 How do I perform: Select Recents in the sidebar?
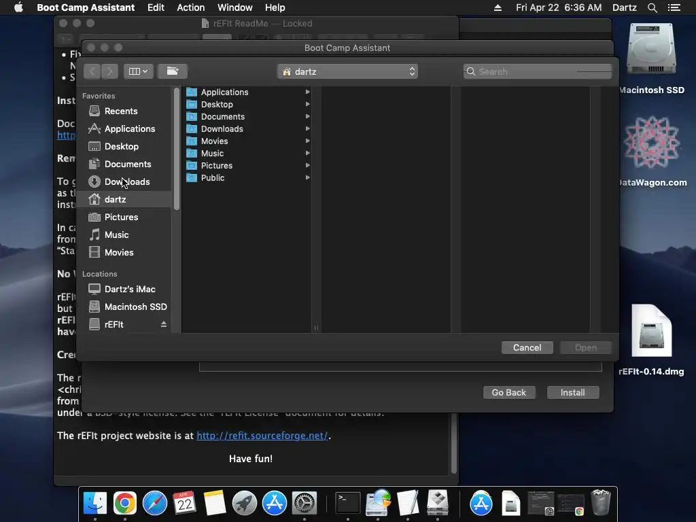(x=125, y=111)
